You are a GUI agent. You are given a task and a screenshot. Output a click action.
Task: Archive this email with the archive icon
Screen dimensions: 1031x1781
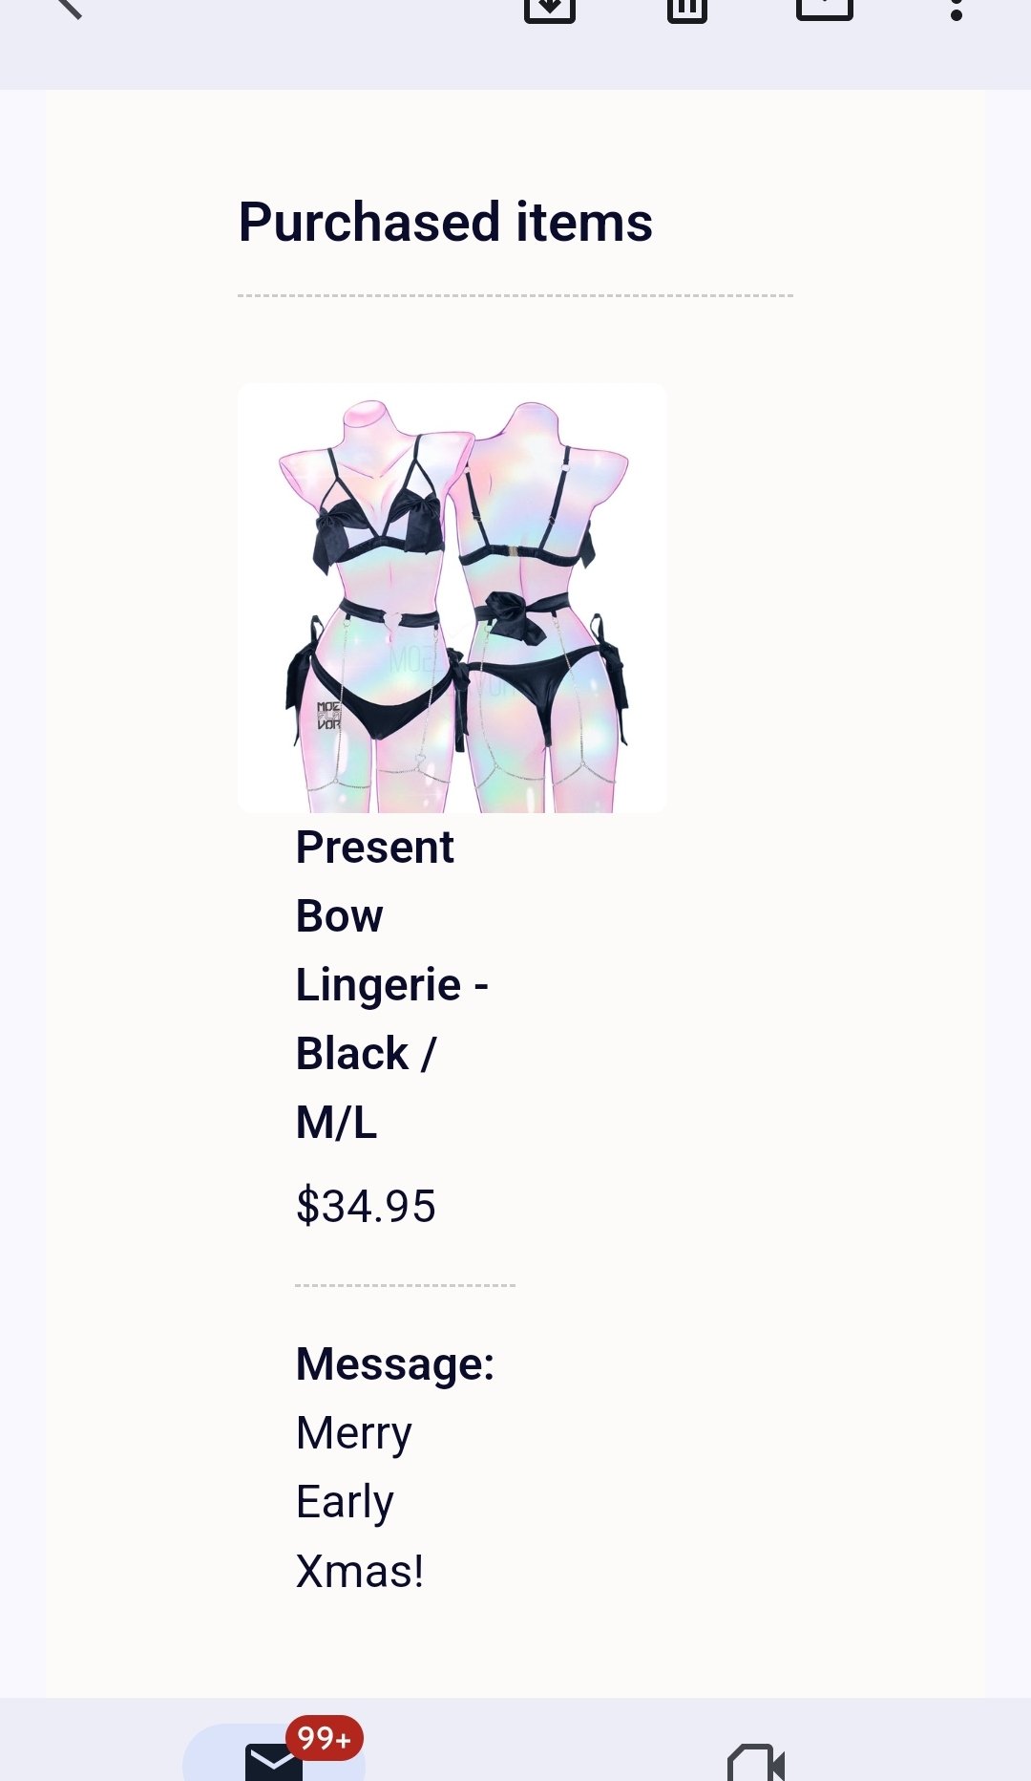click(x=550, y=10)
